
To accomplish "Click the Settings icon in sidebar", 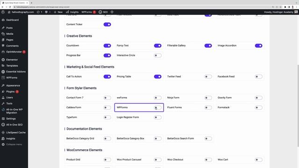I will [x=3, y=119].
